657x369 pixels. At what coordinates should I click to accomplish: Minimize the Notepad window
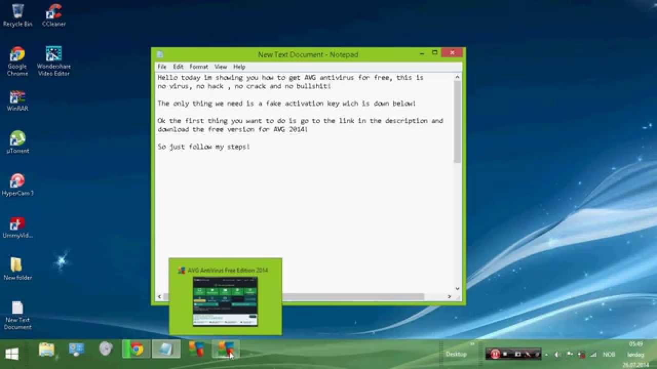(421, 53)
